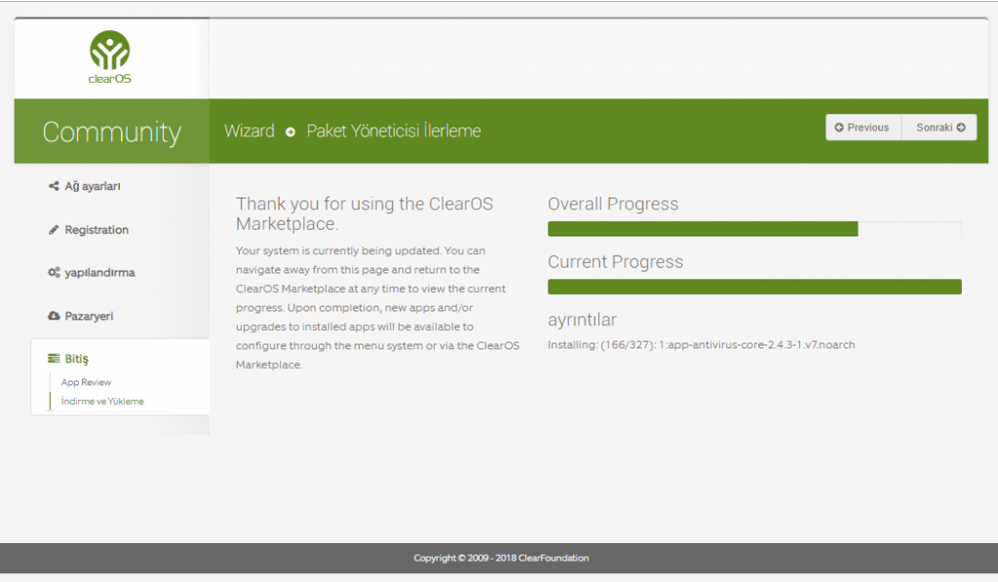This screenshot has height=582, width=998.
Task: Click the Installing package details text
Action: pos(701,345)
